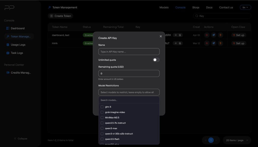Viewport: 258px width, 147px height.
Task: Click the Token Management key icon in the sidebar
Action: pos(8,37)
